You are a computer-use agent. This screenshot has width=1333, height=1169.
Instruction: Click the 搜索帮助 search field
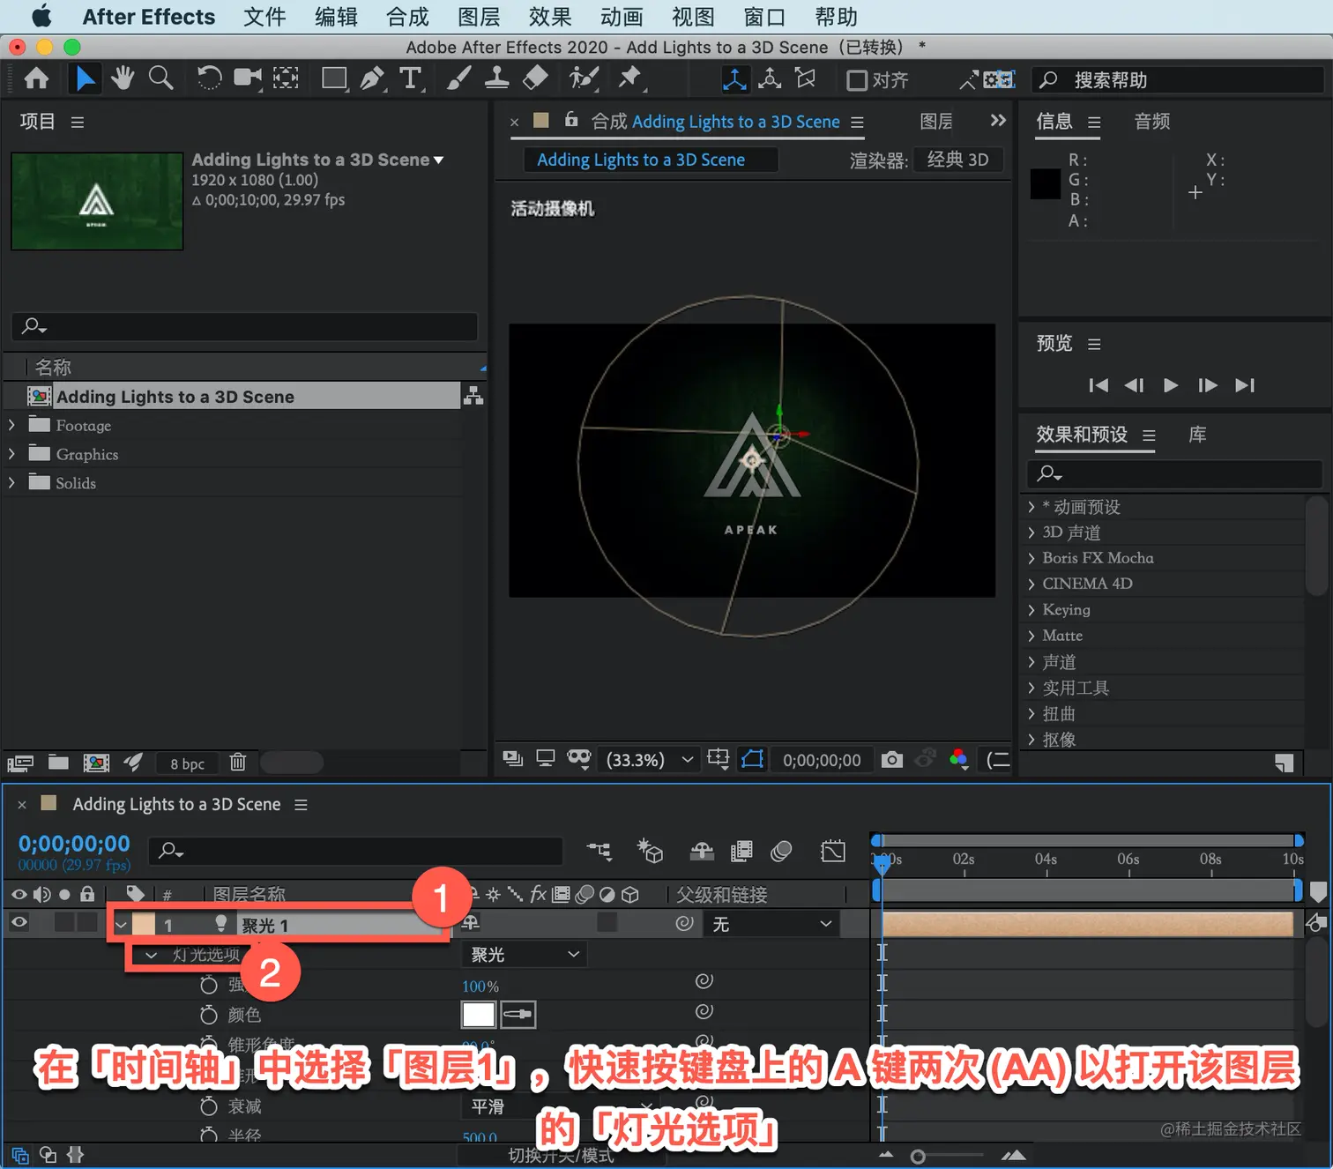click(x=1178, y=80)
